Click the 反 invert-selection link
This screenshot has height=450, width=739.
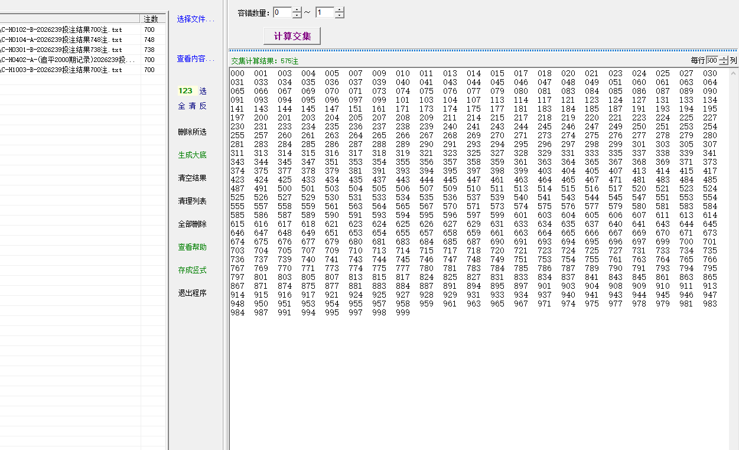203,106
